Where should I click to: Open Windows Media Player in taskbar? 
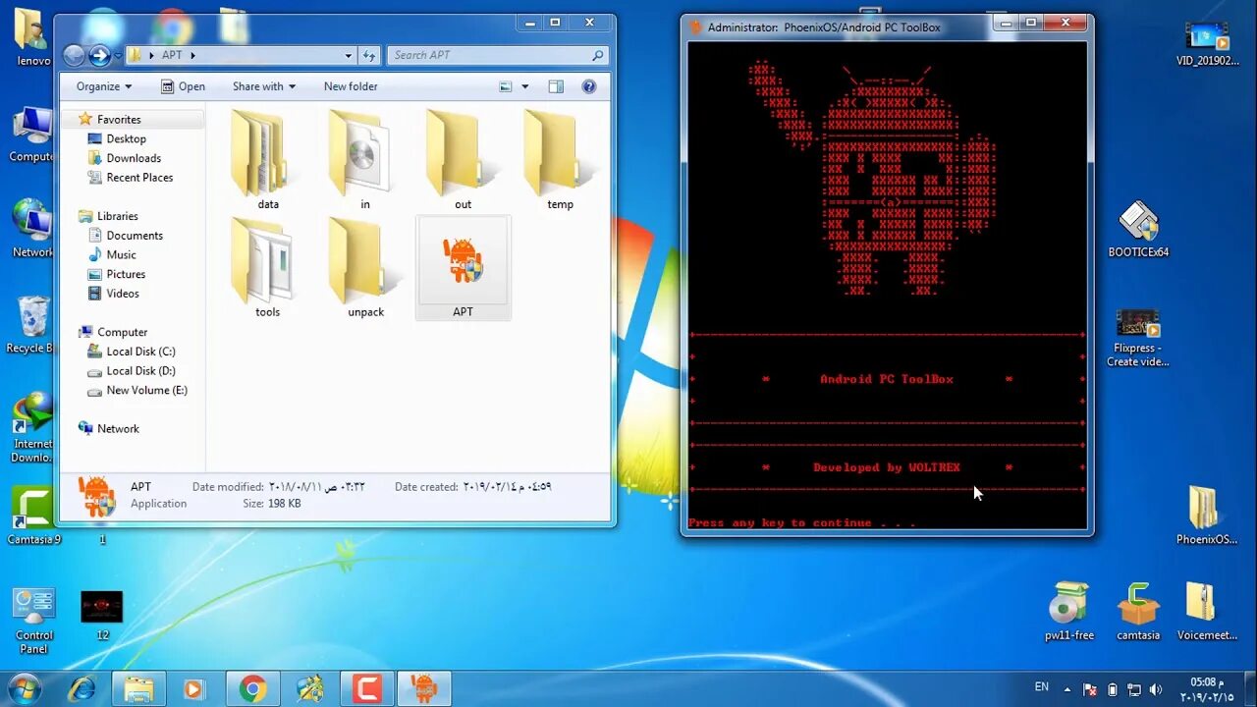click(x=194, y=688)
